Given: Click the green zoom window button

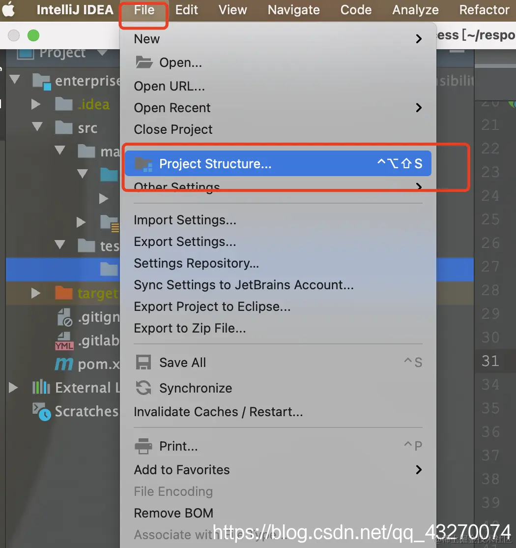Looking at the screenshot, I should 33,35.
